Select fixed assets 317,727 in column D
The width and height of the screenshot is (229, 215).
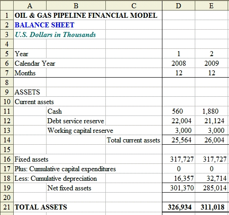pyautogui.click(x=179, y=159)
